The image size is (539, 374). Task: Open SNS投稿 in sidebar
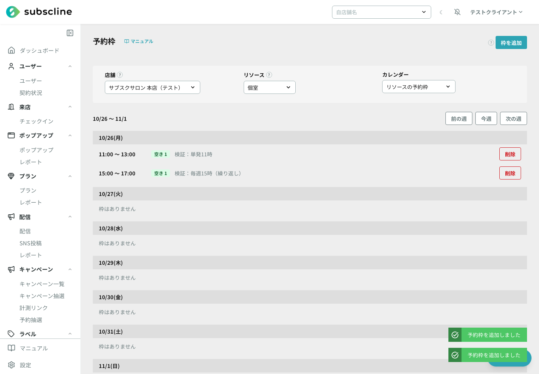point(31,243)
